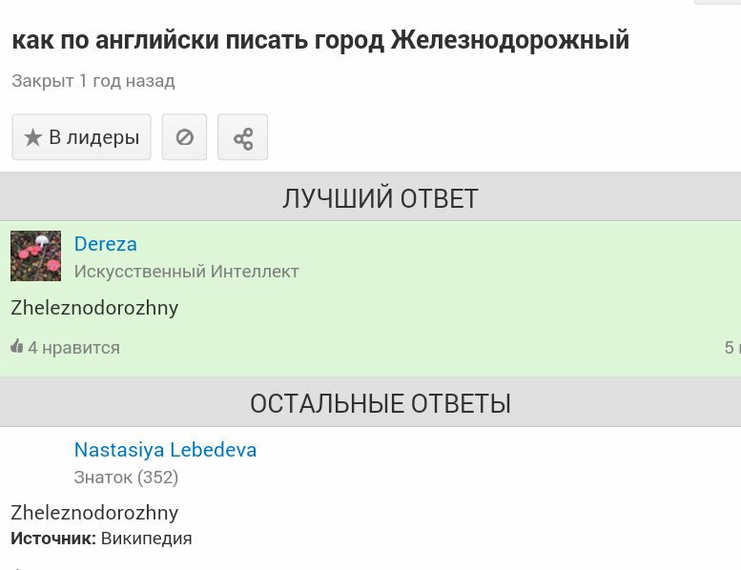Click Zheleznodorozhny text in best answer

tap(94, 308)
